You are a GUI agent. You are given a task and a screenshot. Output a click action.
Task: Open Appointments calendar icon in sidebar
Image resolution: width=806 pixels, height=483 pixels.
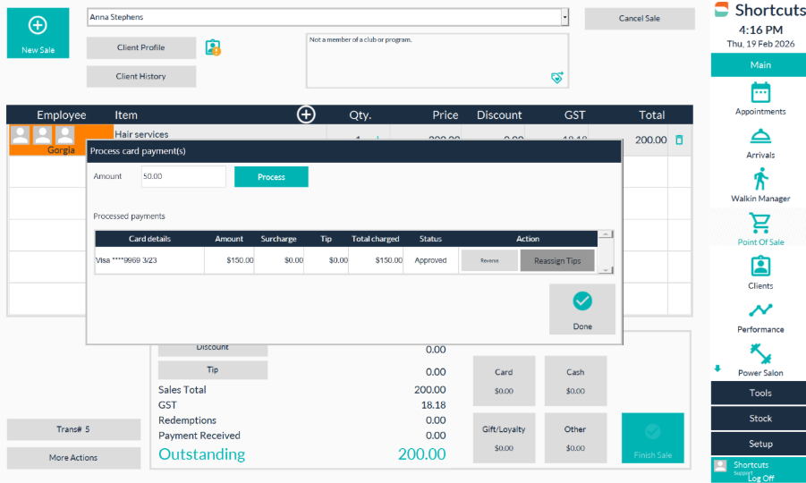759,93
